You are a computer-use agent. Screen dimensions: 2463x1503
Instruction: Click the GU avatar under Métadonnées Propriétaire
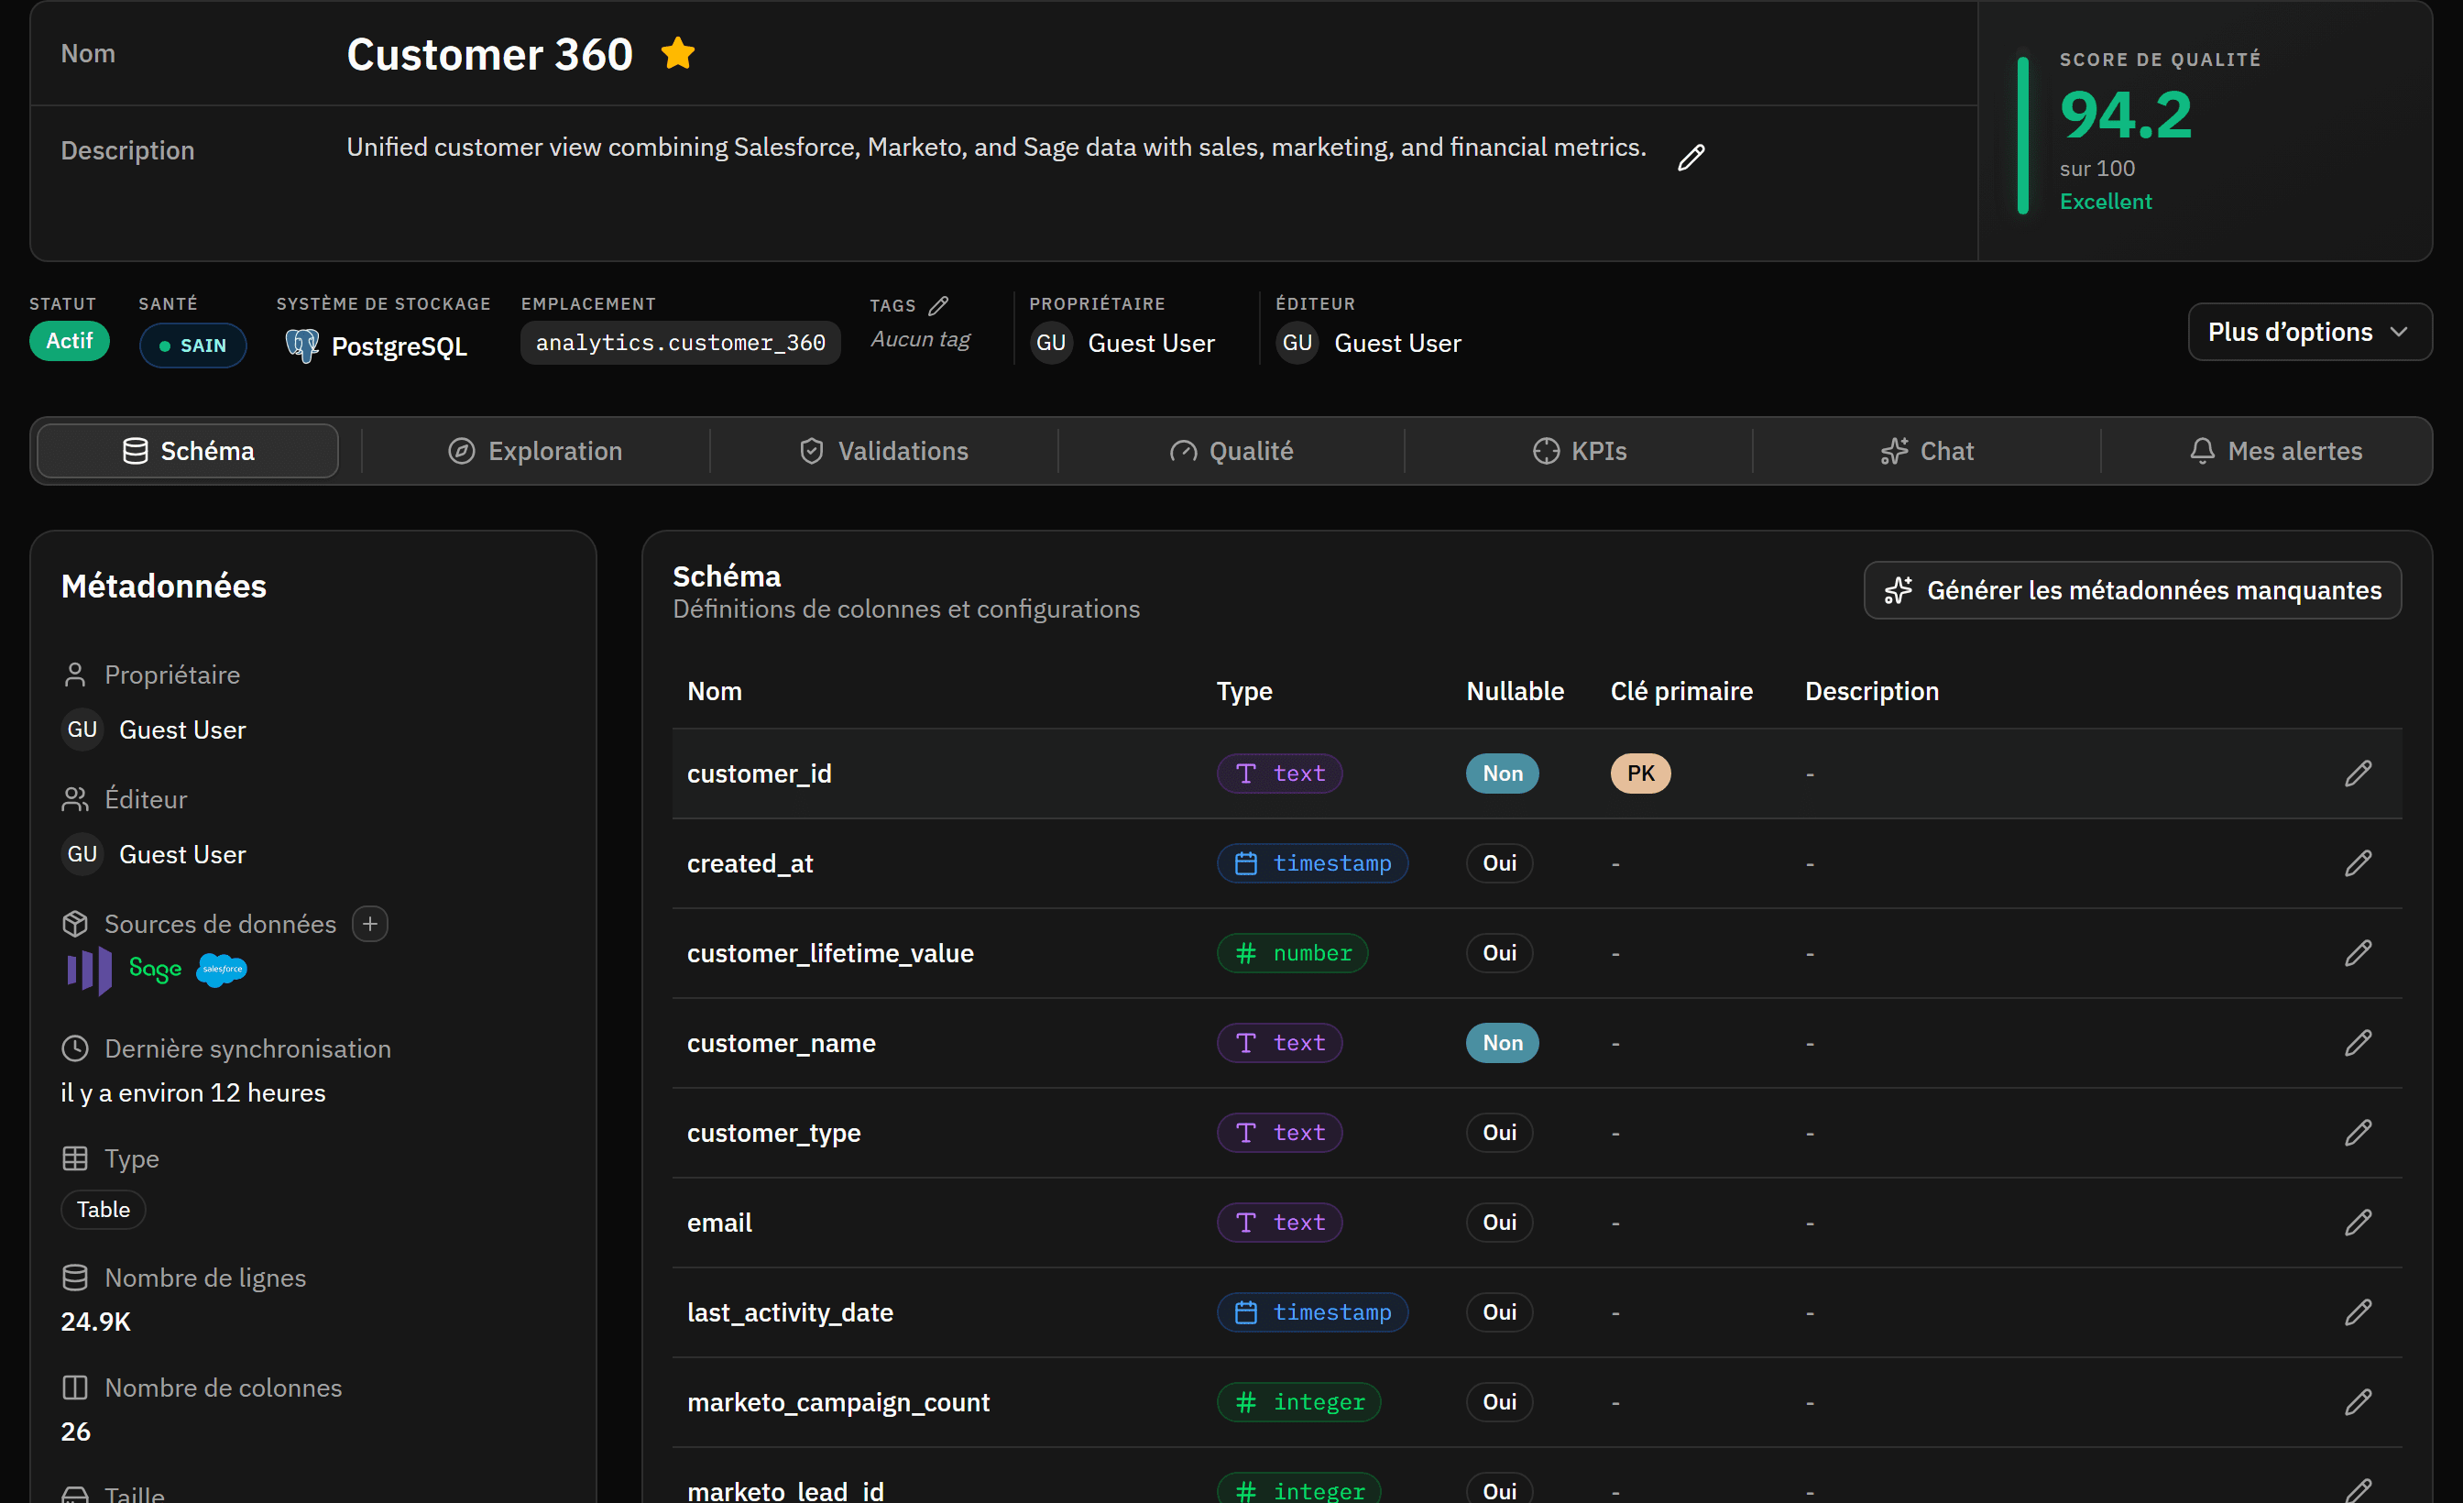point(82,730)
